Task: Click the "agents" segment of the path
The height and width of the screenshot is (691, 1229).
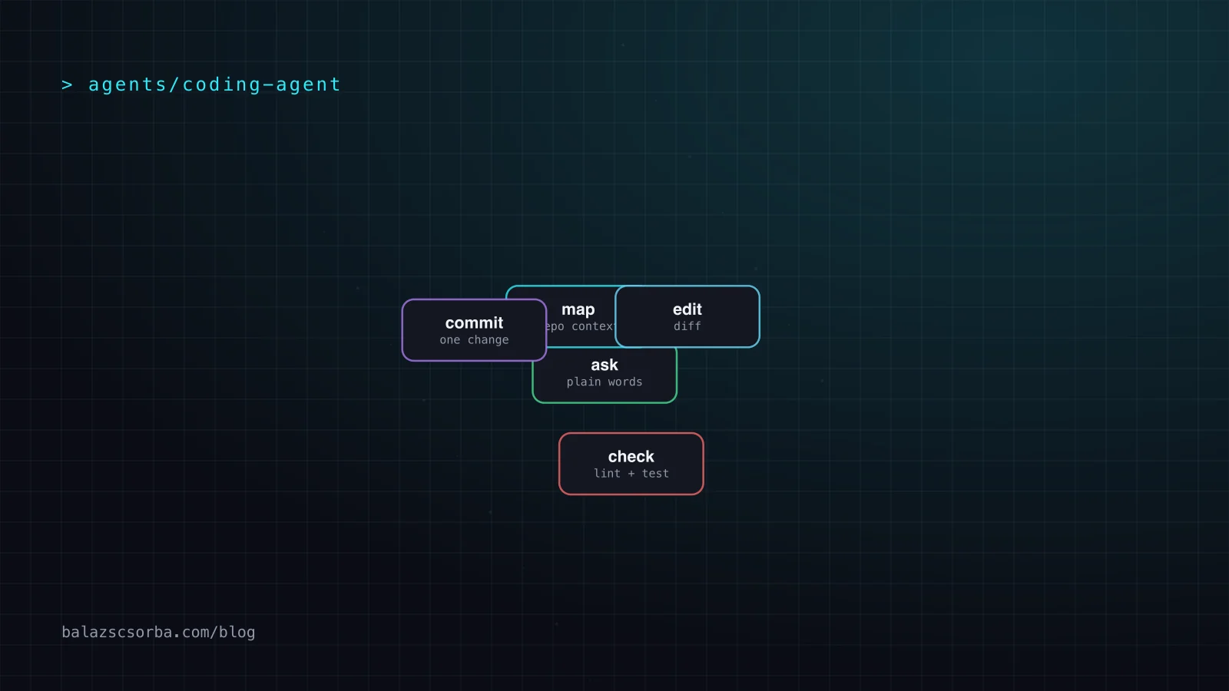Action: [128, 84]
